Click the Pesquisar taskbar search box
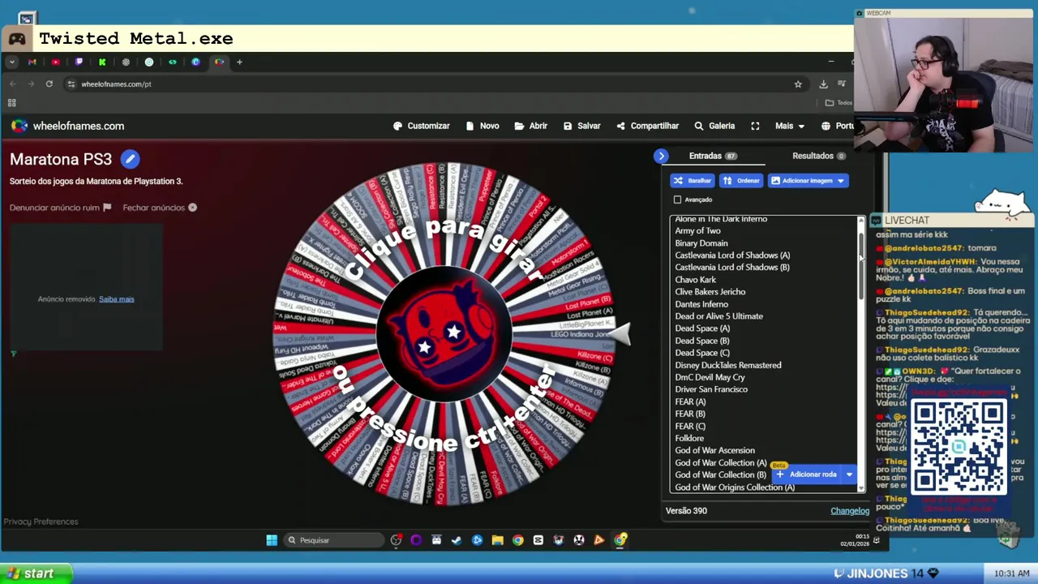The height and width of the screenshot is (584, 1038). [x=334, y=540]
